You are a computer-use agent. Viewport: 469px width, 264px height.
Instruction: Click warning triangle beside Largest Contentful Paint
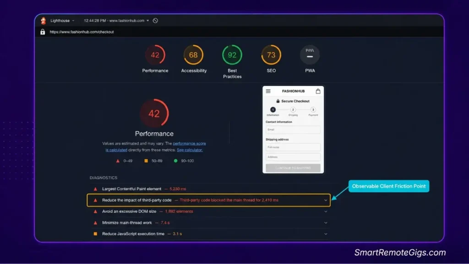click(x=95, y=189)
